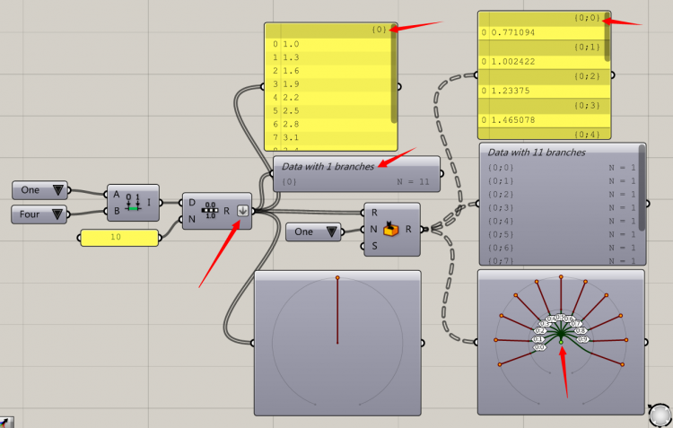
Task: Open the "One" value list wired to input A
Action: click(39, 190)
